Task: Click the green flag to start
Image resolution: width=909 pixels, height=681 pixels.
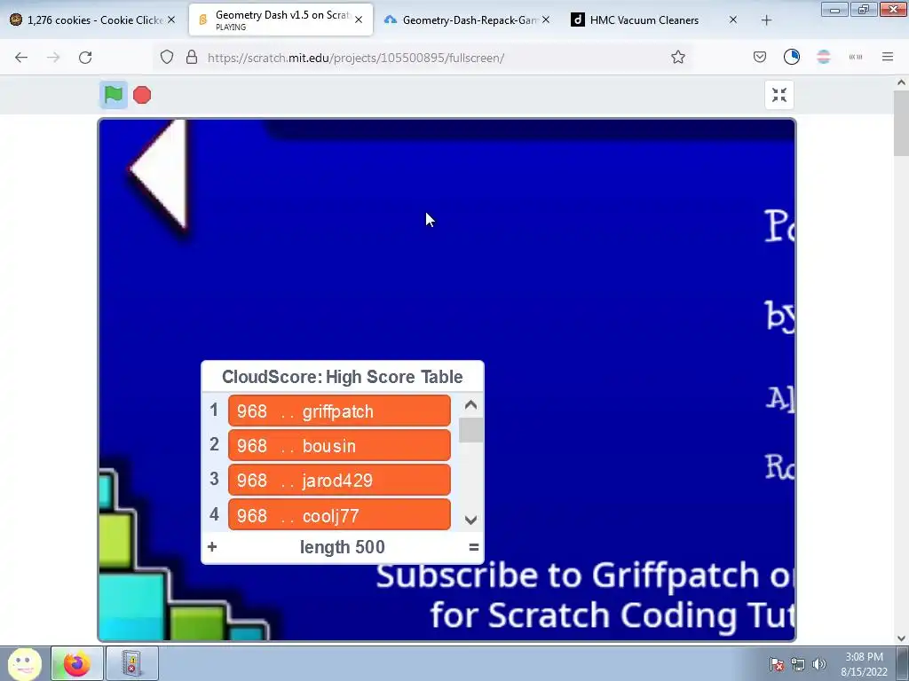Action: pos(114,94)
